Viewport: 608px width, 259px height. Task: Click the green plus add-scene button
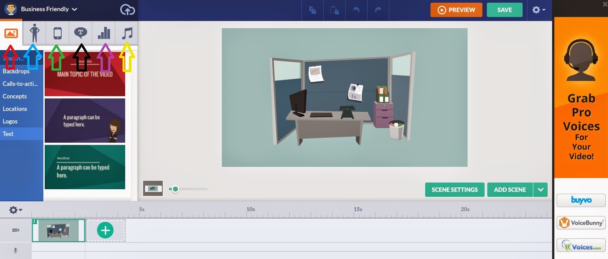click(105, 230)
